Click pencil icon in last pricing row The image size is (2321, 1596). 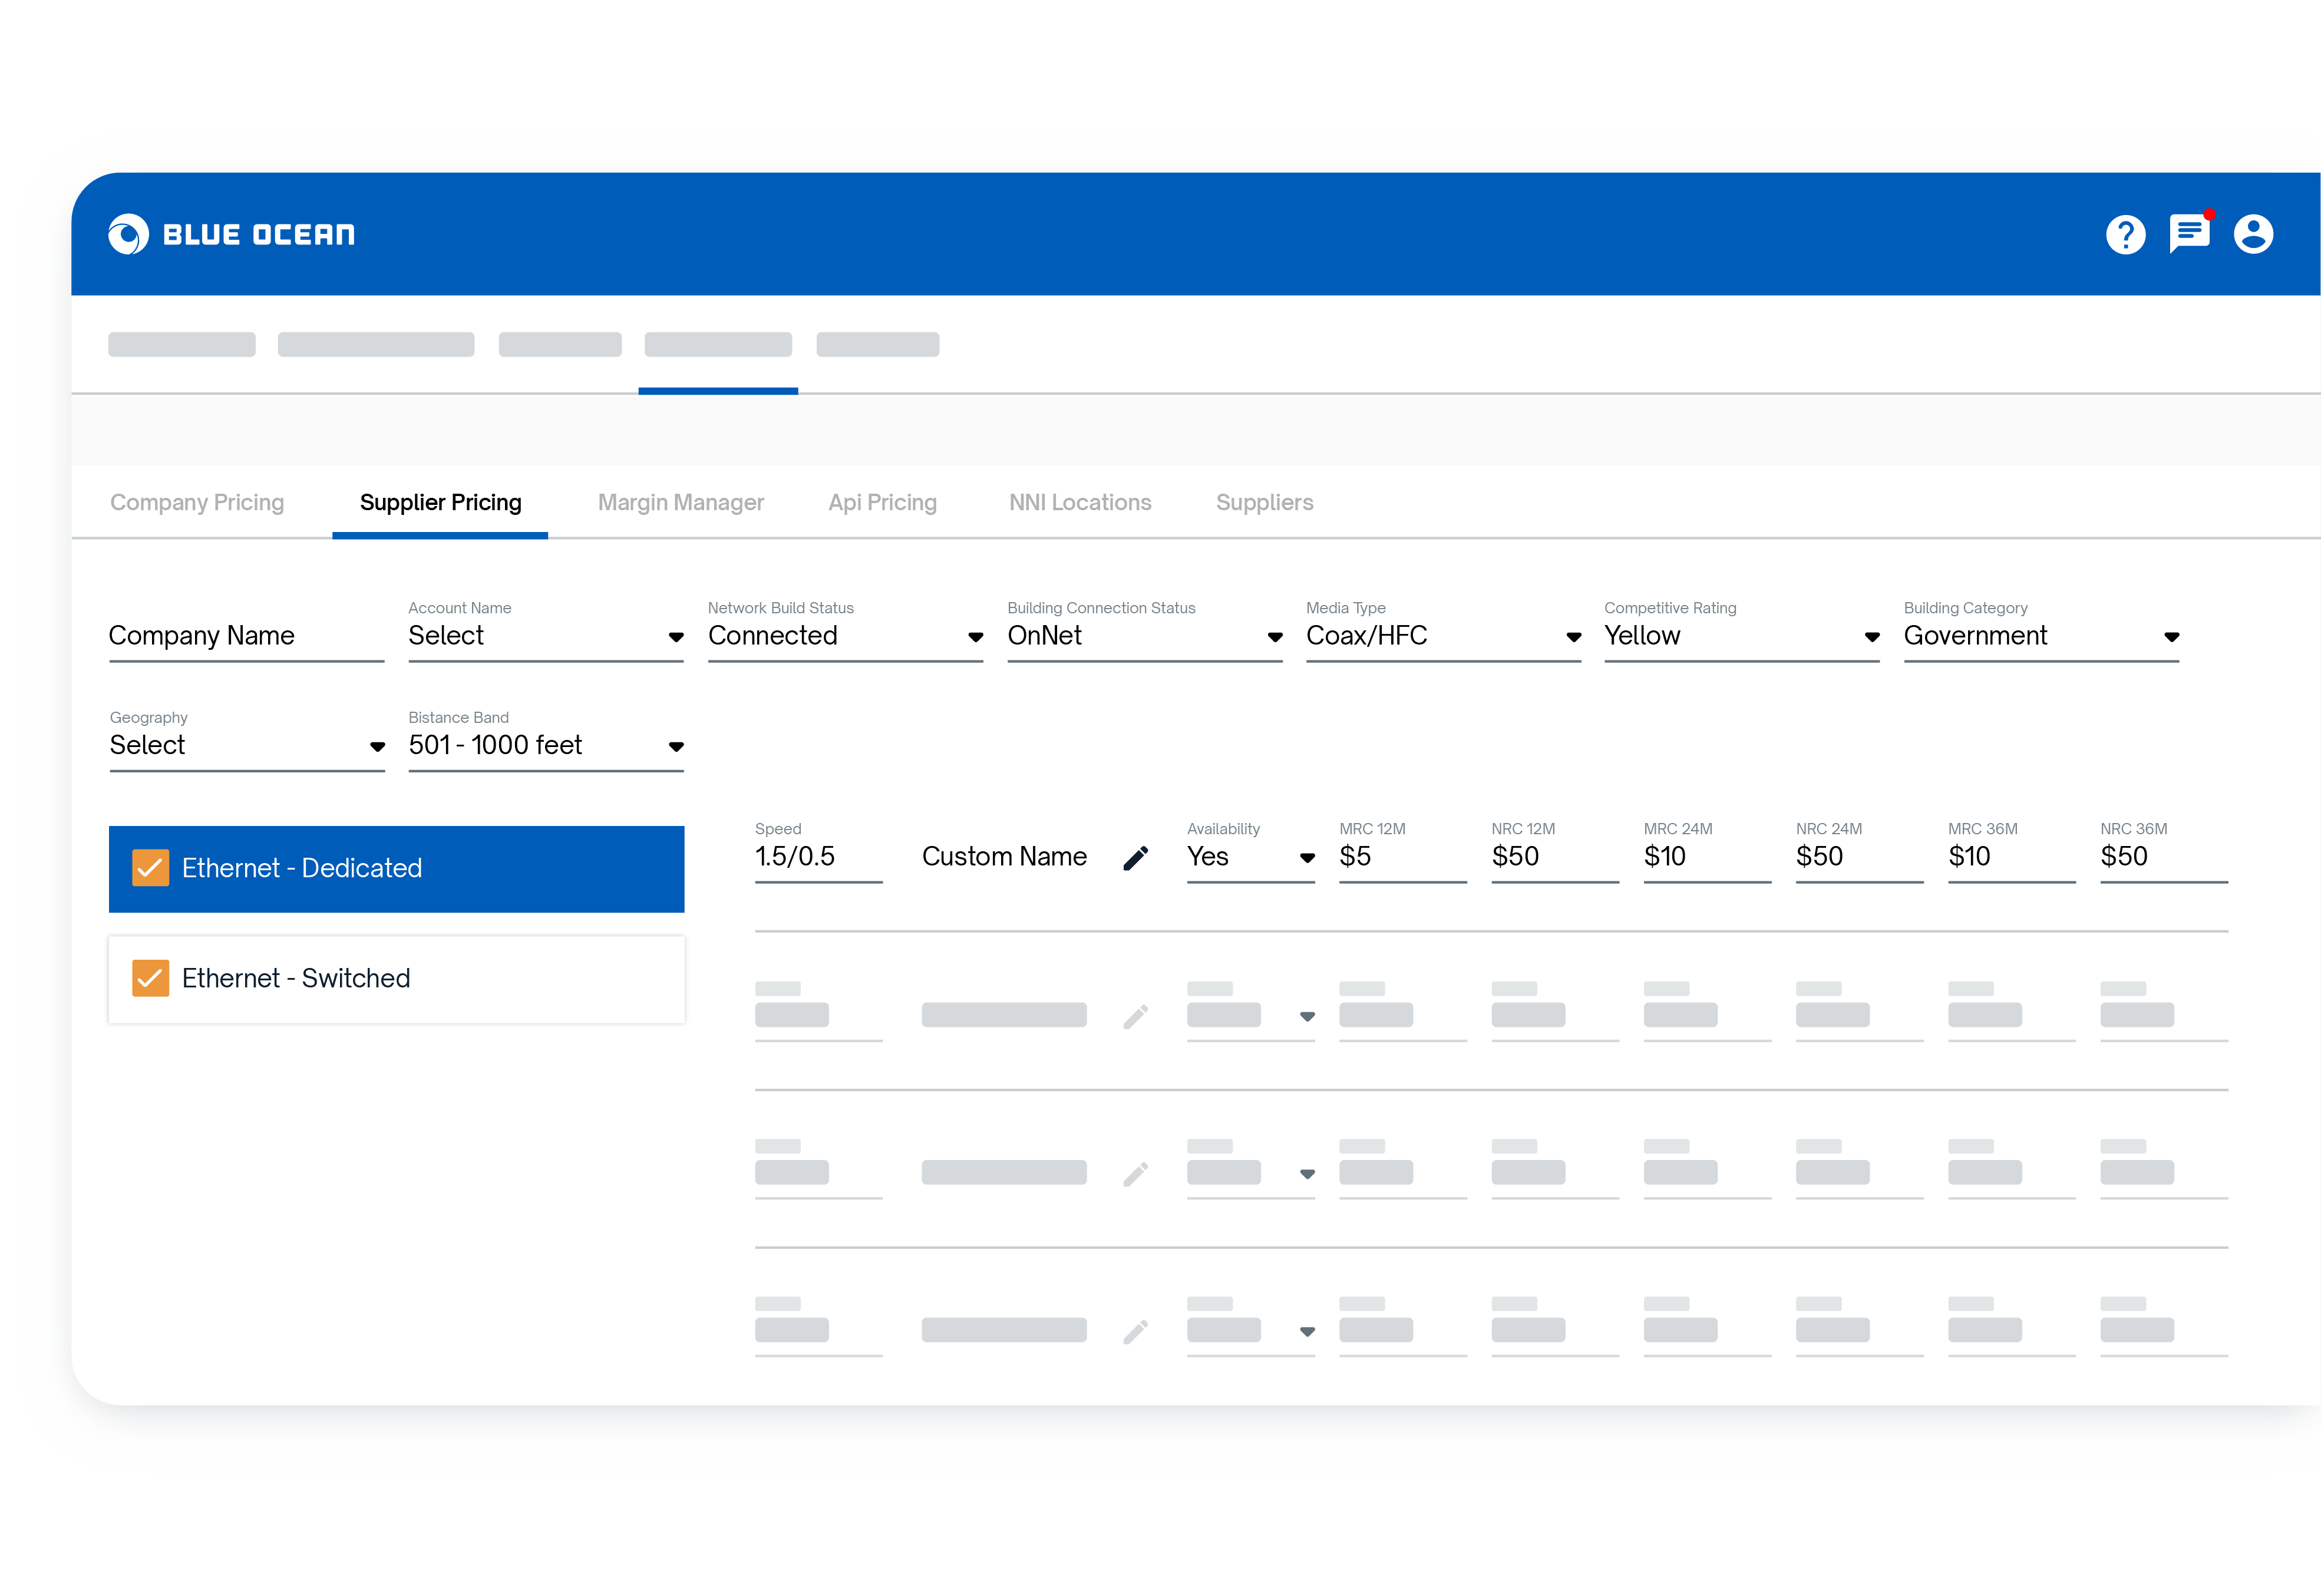pyautogui.click(x=1135, y=1331)
